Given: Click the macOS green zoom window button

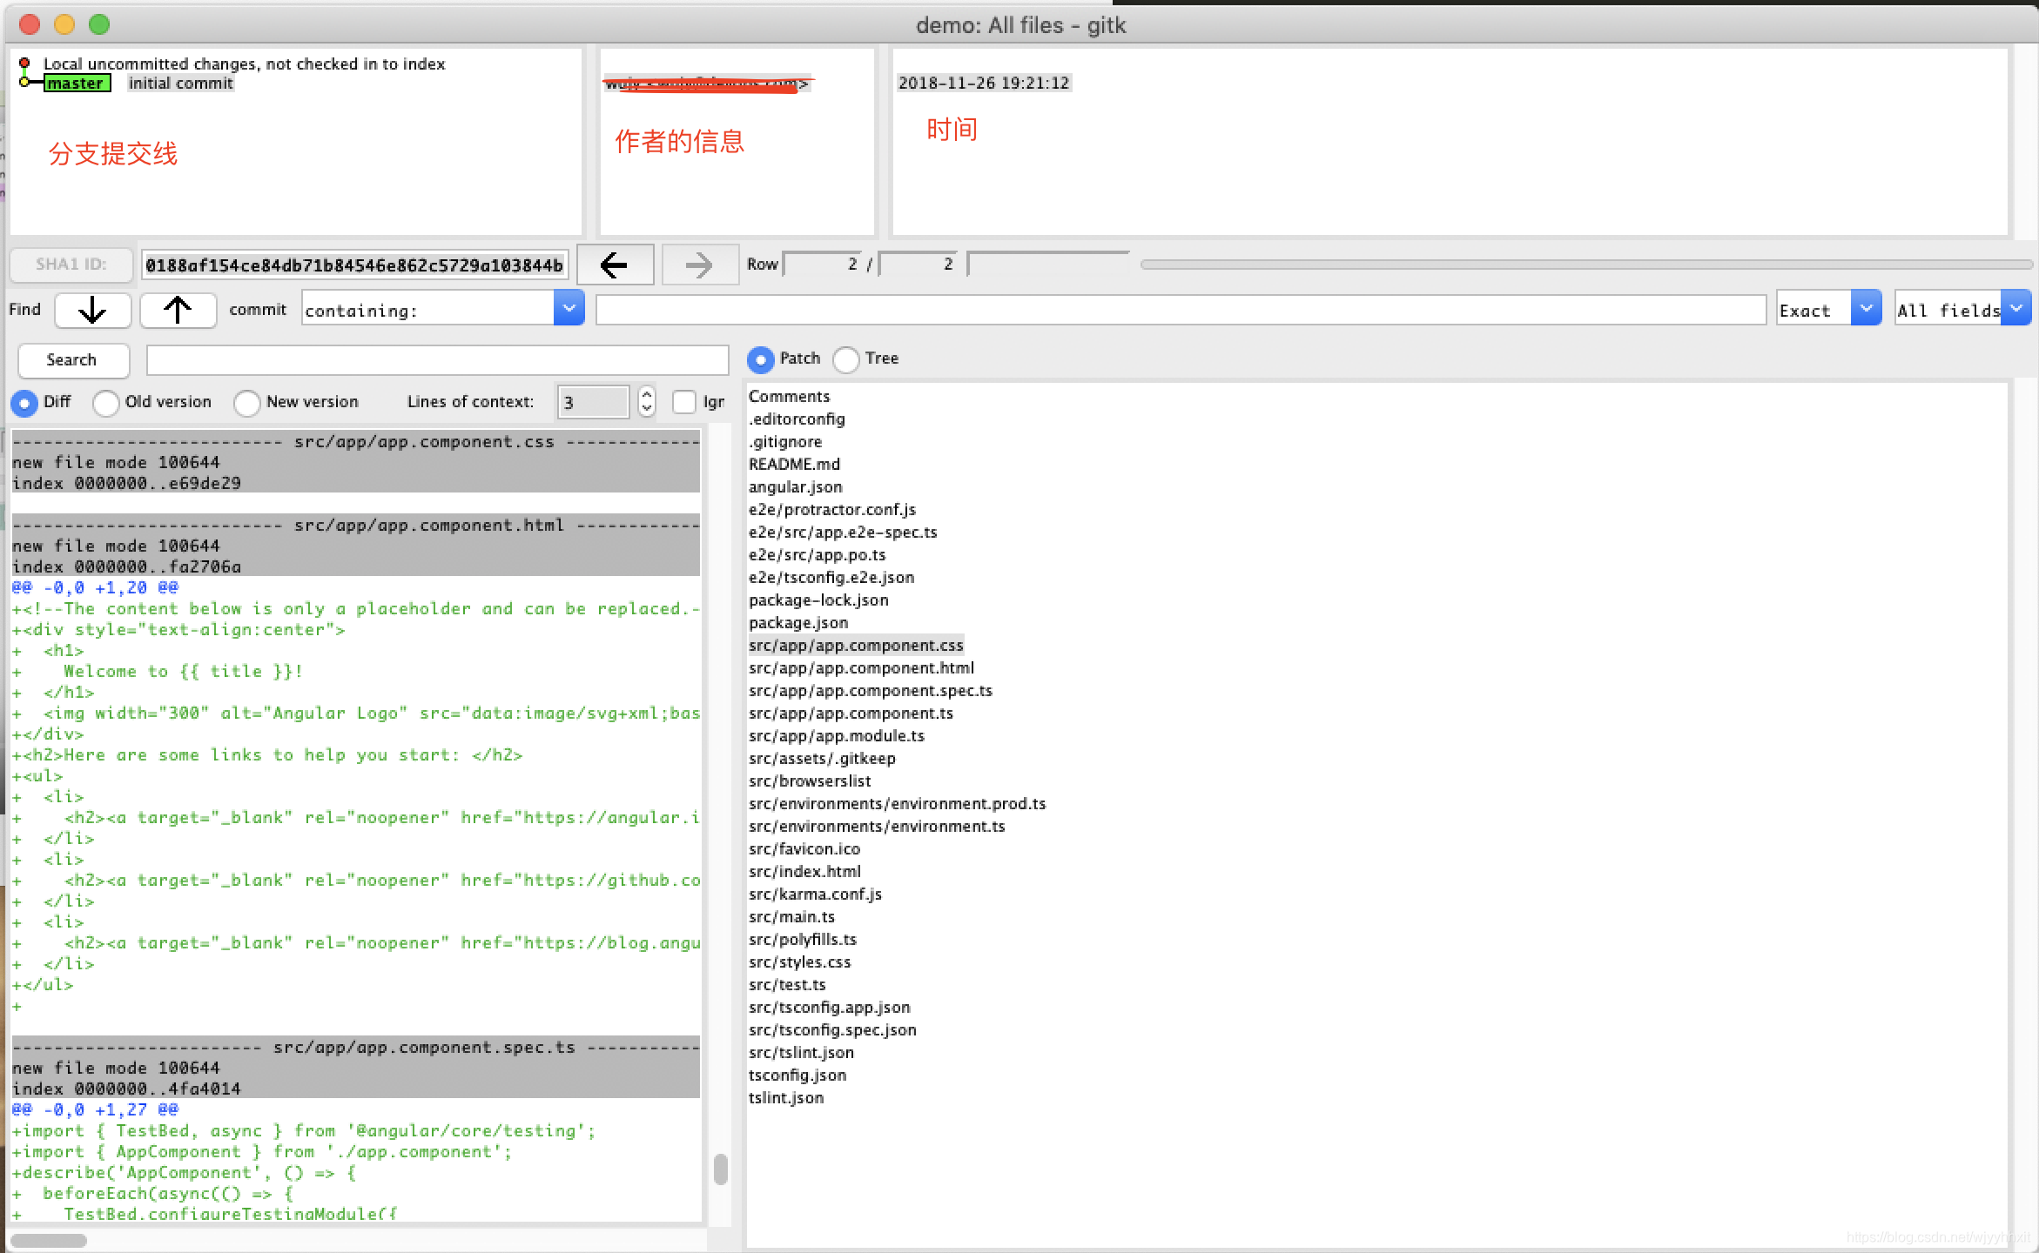Looking at the screenshot, I should coord(99,24).
